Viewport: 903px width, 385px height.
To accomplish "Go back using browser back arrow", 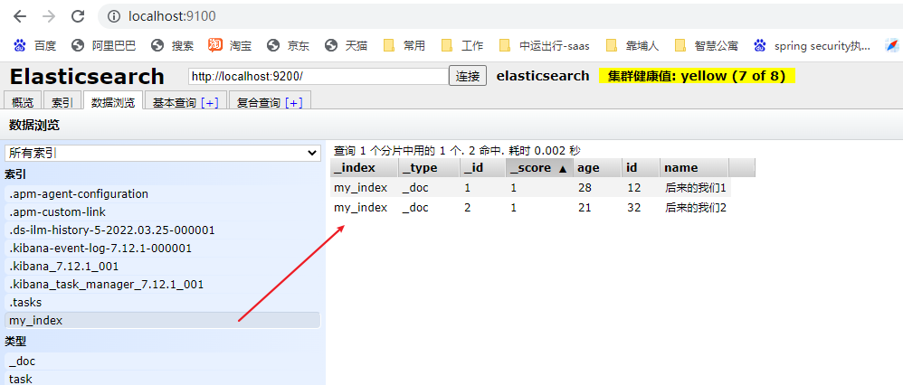I will [20, 16].
